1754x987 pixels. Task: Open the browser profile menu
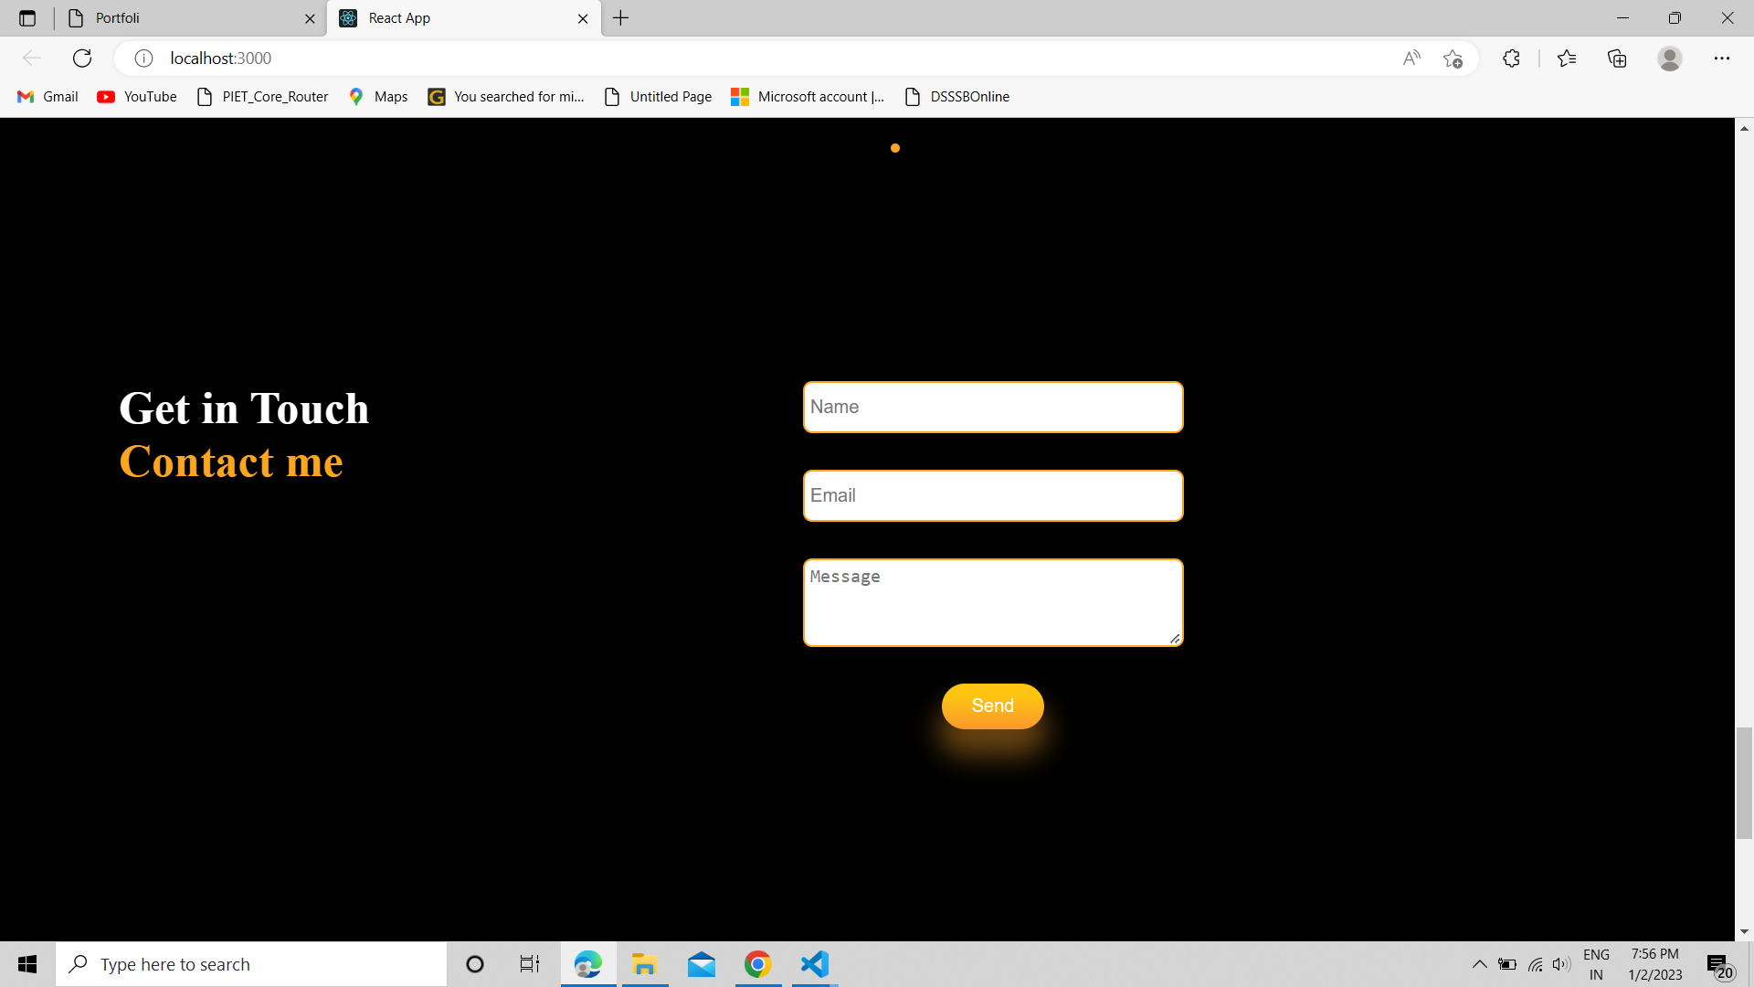click(1669, 58)
